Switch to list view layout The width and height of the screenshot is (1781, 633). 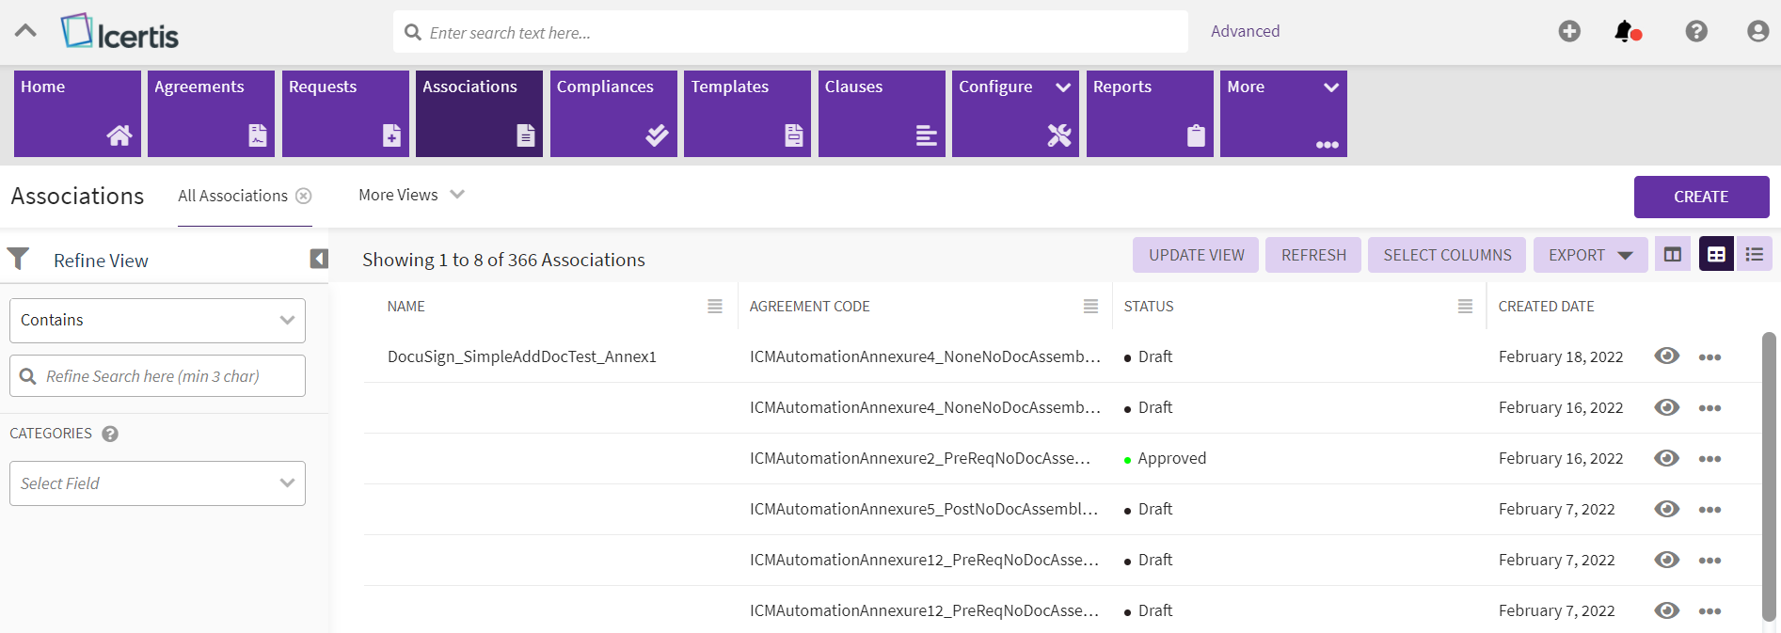(x=1755, y=255)
